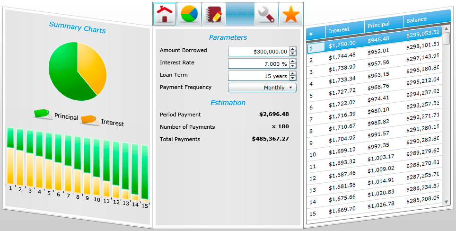456x231 pixels.
Task: Sort table by Balance column header
Action: click(x=426, y=19)
